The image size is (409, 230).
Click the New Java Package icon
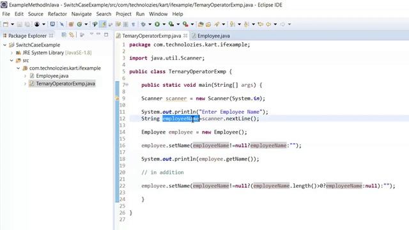[x=71, y=24]
